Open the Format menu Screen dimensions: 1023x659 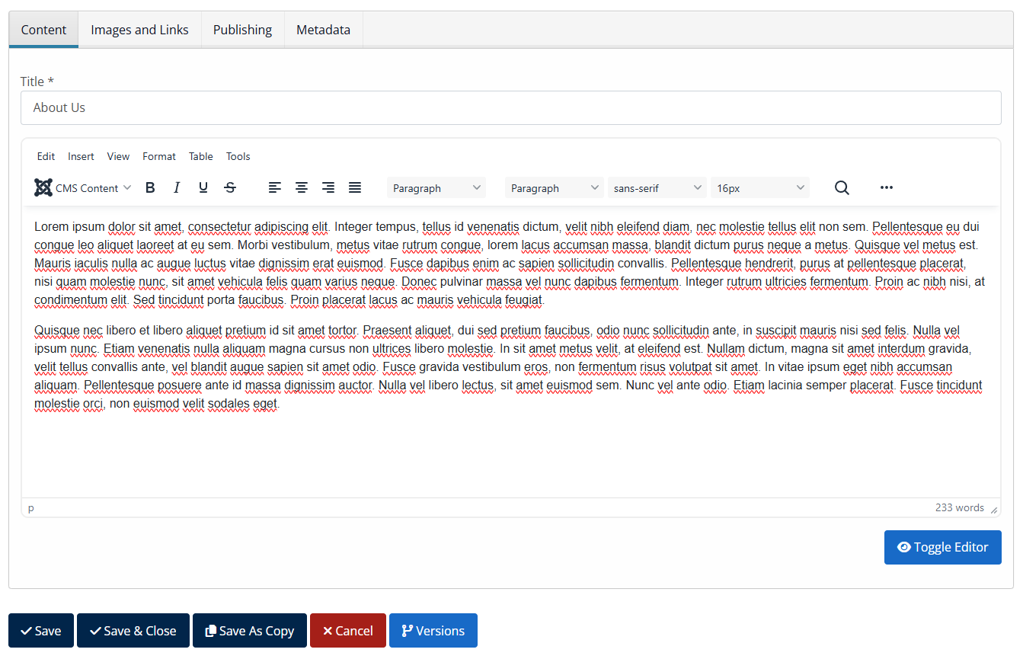point(158,156)
